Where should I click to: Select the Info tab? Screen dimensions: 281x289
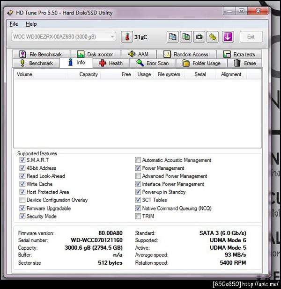(76, 63)
